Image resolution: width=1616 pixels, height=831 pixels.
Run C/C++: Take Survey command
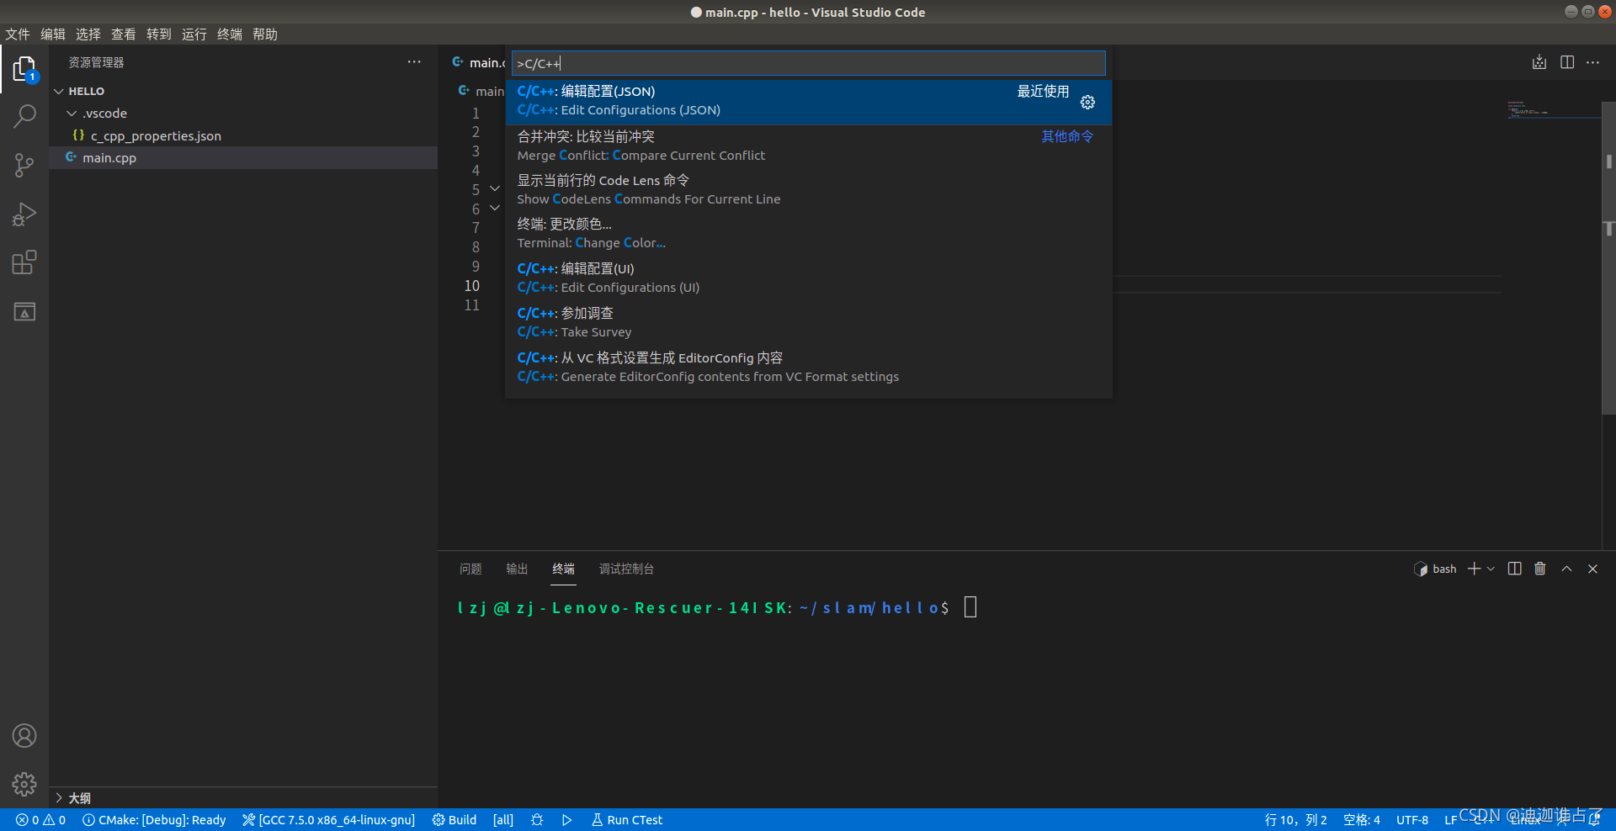click(808, 323)
